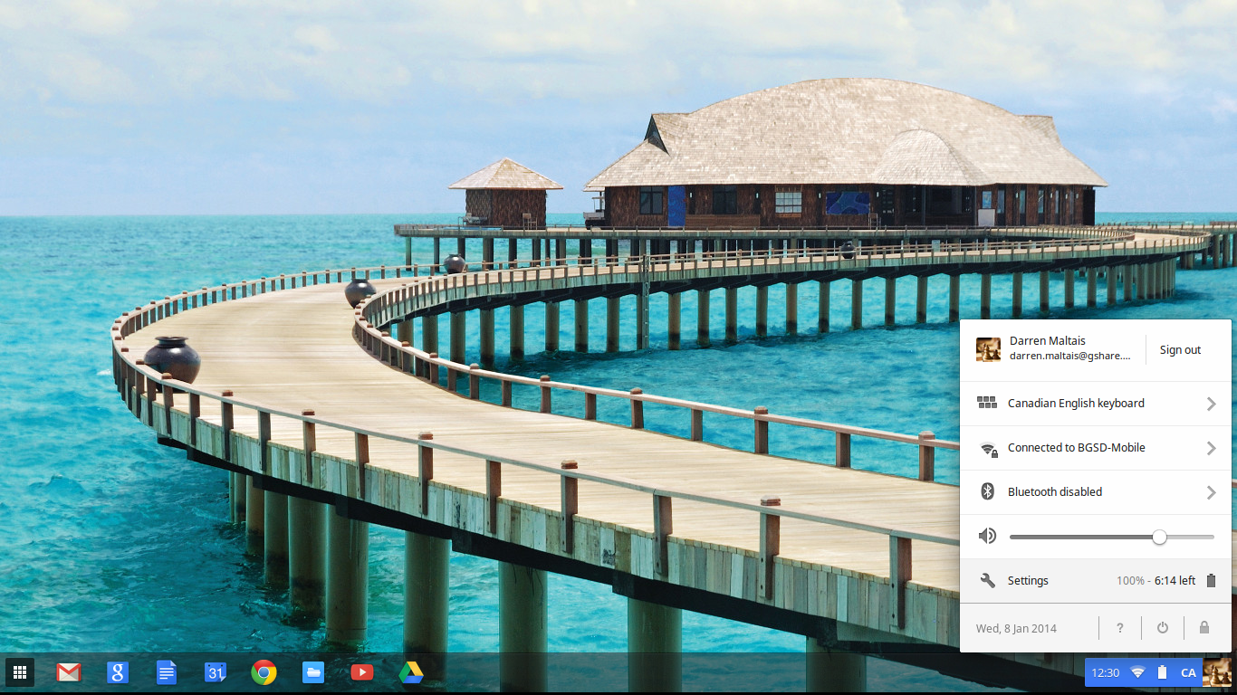Click Darren Maltais's profile picture in the tray panel
Image resolution: width=1237 pixels, height=695 pixels.
988,350
